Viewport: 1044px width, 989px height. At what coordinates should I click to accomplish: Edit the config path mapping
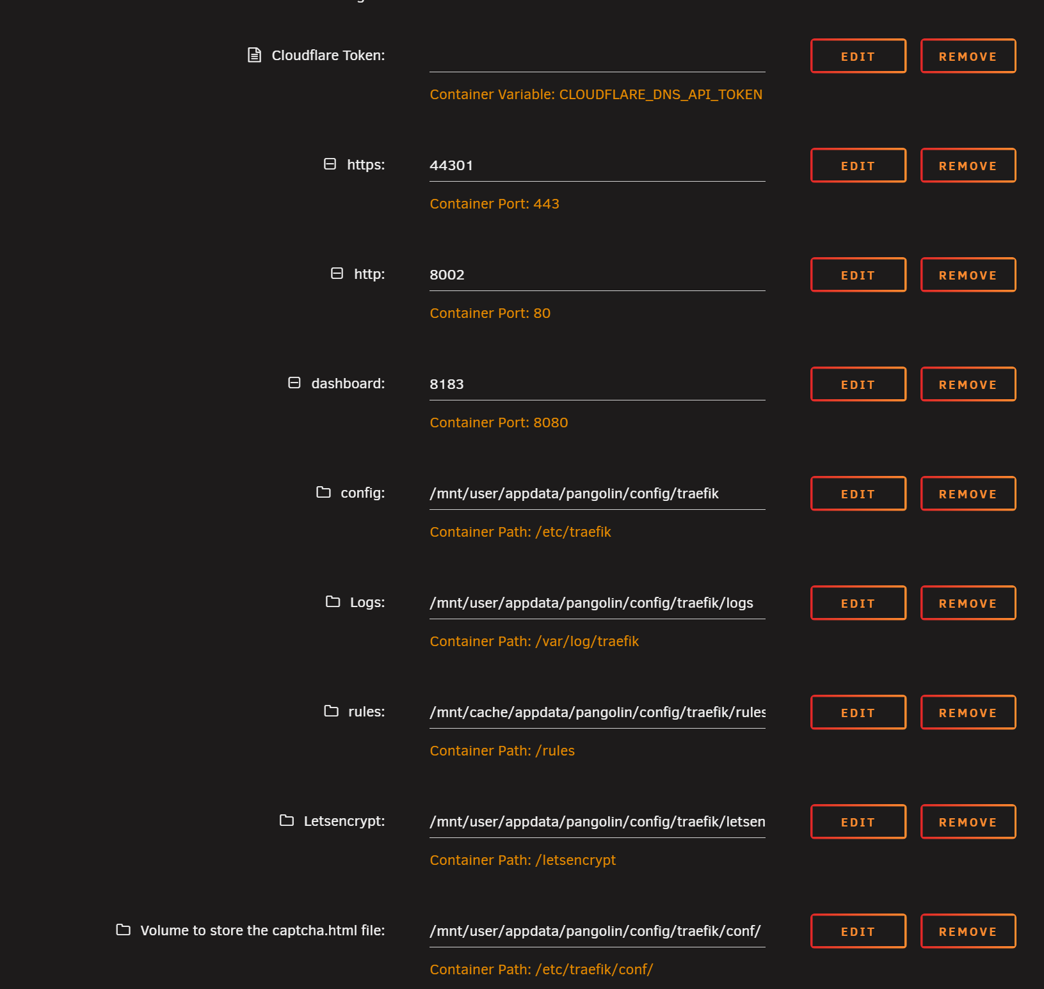tap(858, 494)
